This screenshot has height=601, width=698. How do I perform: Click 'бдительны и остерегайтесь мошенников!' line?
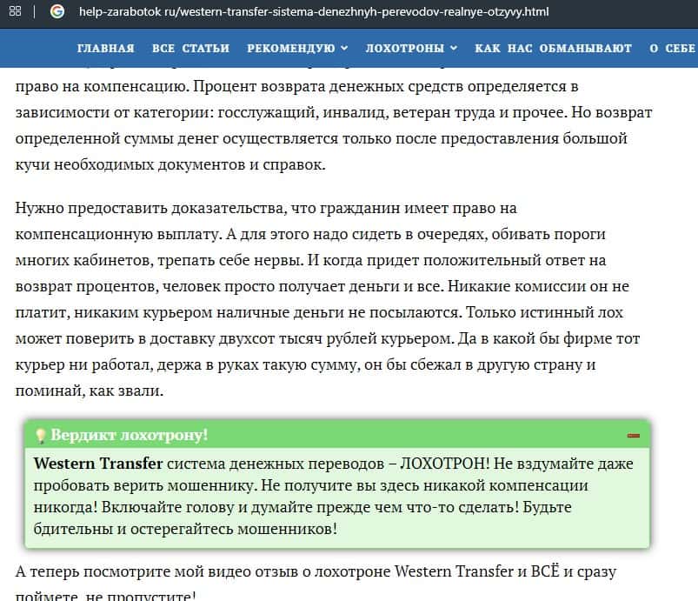tap(186, 529)
